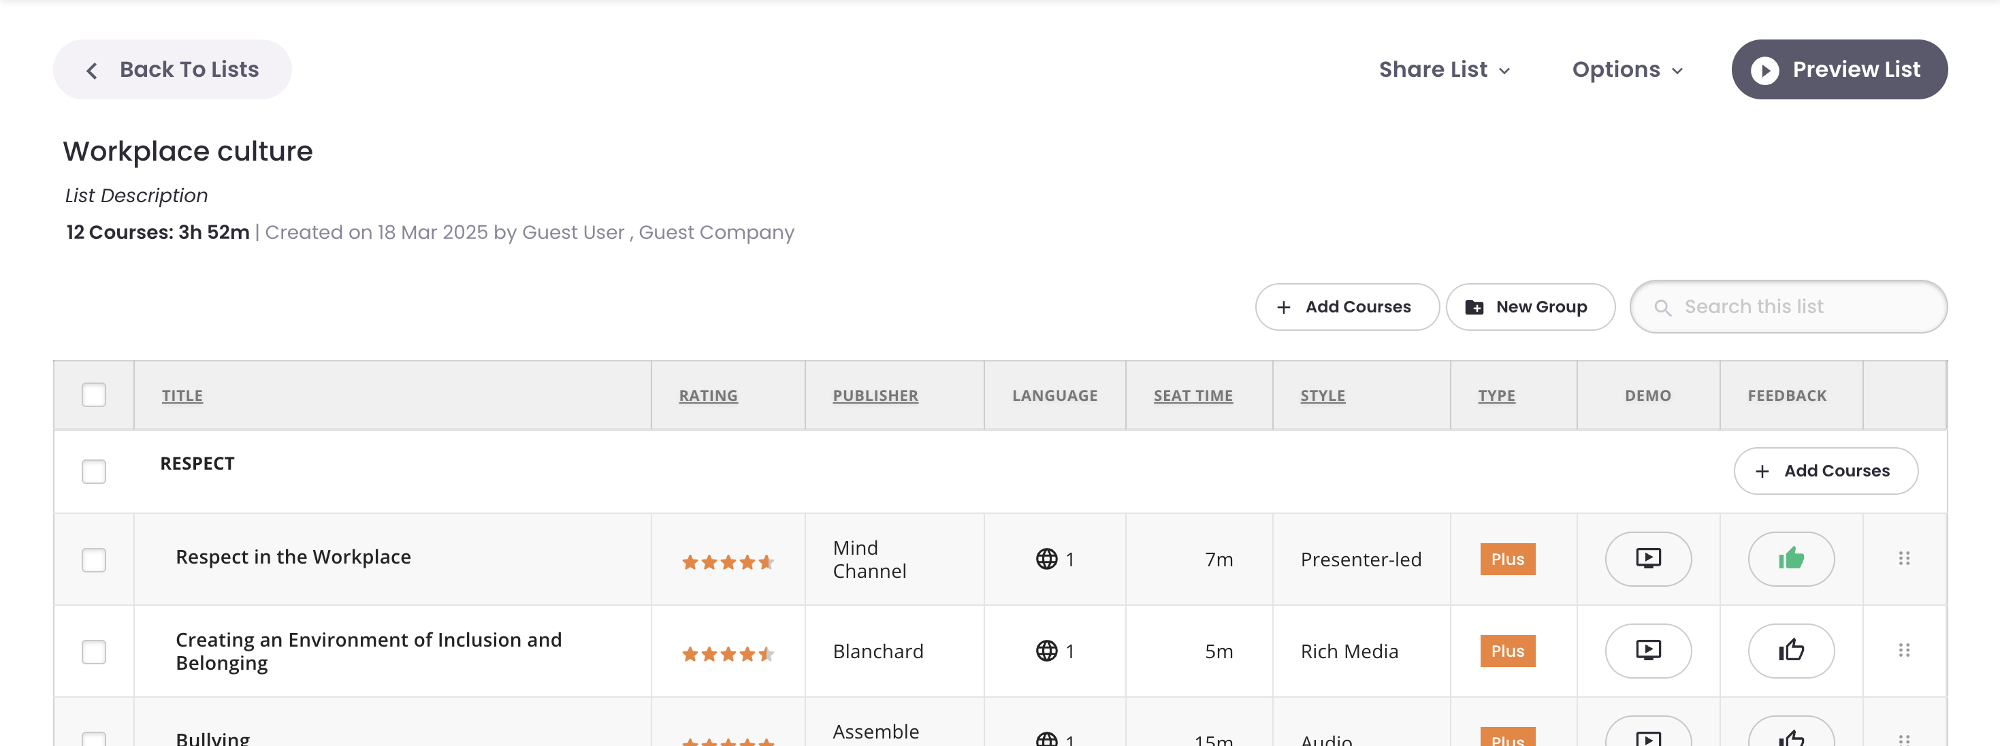Click Plus type badge on Respect in the Workplace
Screen dimensions: 2000x746
(x=1507, y=559)
